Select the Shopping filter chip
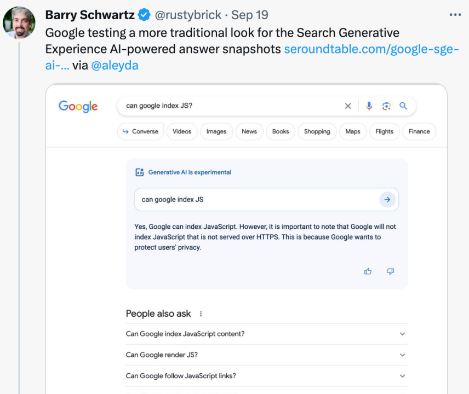The image size is (469, 394). point(317,131)
